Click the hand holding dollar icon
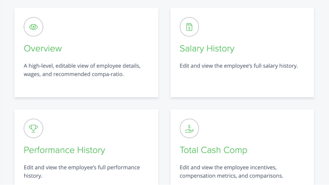The image size is (329, 185). [x=189, y=128]
